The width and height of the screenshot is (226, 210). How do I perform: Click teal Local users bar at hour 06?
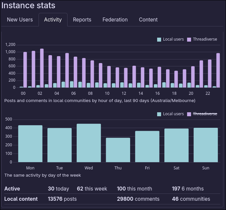pos(71,84)
